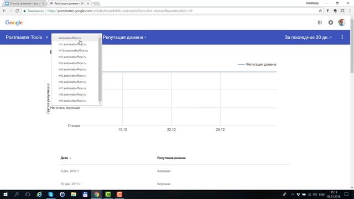Click the Не очень хорошая axis label
This screenshot has height=199, width=354.
(x=65, y=108)
